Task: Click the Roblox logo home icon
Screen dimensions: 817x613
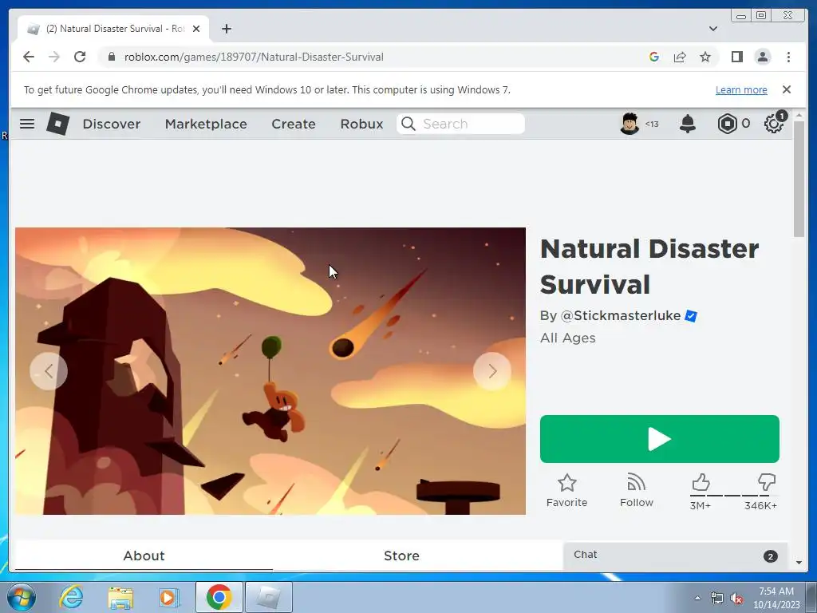Action: point(57,124)
